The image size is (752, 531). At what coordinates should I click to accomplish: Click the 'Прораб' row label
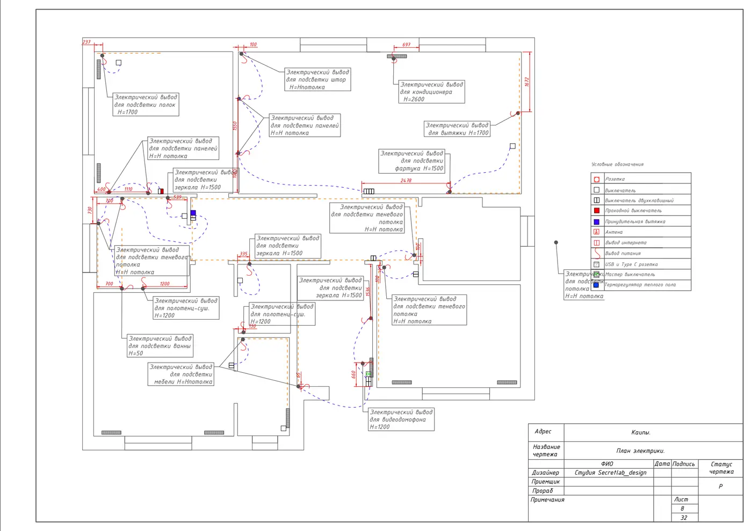[x=543, y=491]
